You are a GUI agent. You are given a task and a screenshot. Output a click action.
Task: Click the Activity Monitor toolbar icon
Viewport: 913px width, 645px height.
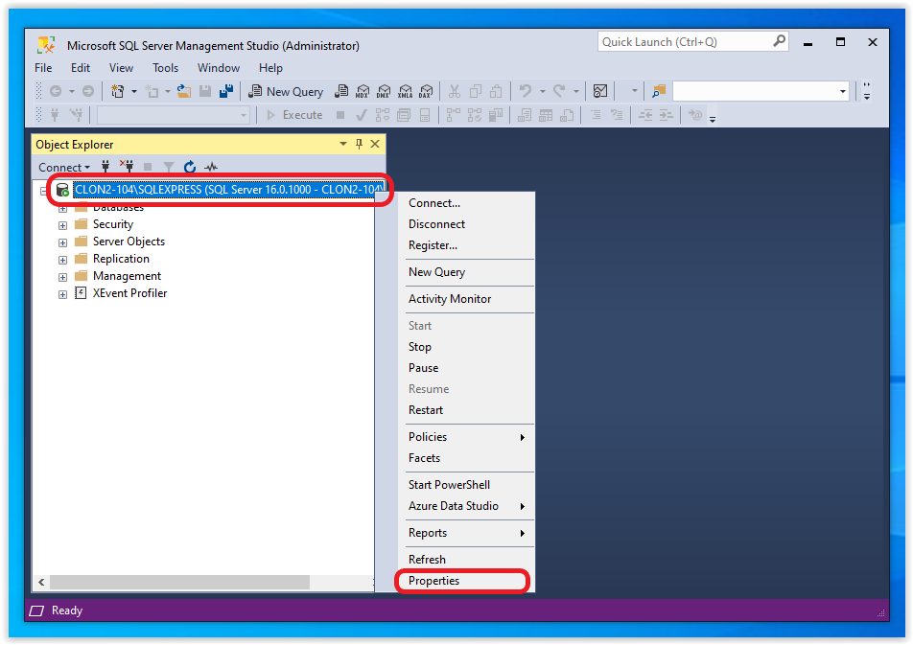(x=600, y=91)
